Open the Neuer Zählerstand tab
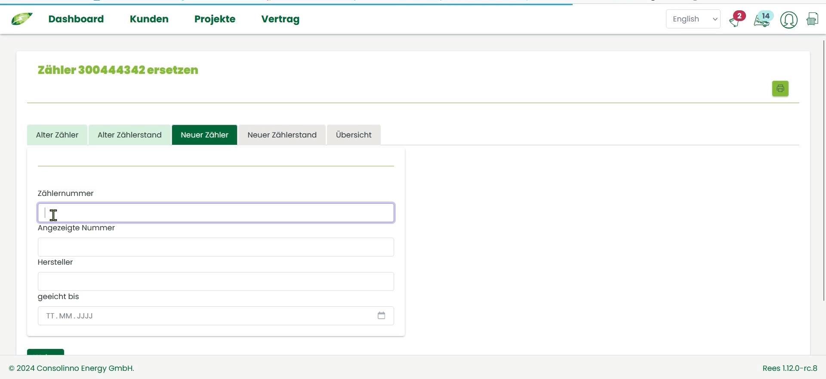826x379 pixels. 282,135
